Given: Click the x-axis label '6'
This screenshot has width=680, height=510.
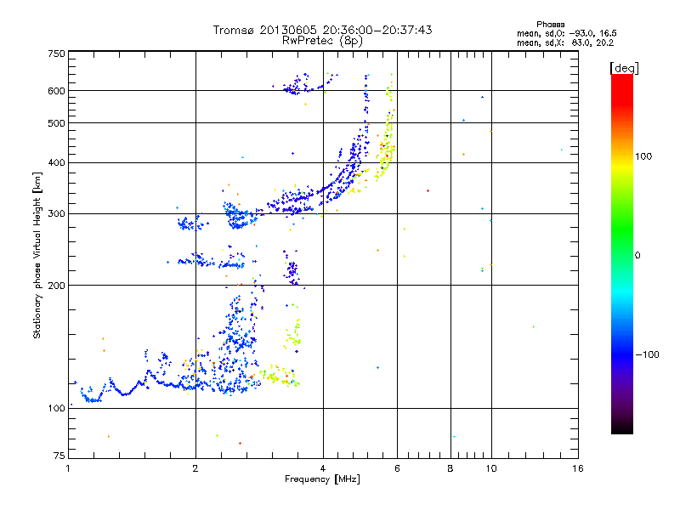Looking at the screenshot, I should pyautogui.click(x=397, y=468).
